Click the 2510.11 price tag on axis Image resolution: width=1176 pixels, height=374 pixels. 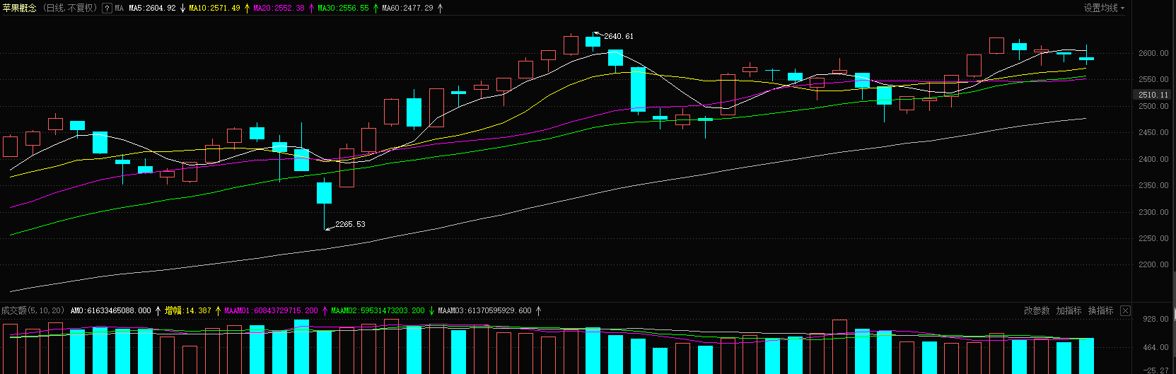(1153, 95)
